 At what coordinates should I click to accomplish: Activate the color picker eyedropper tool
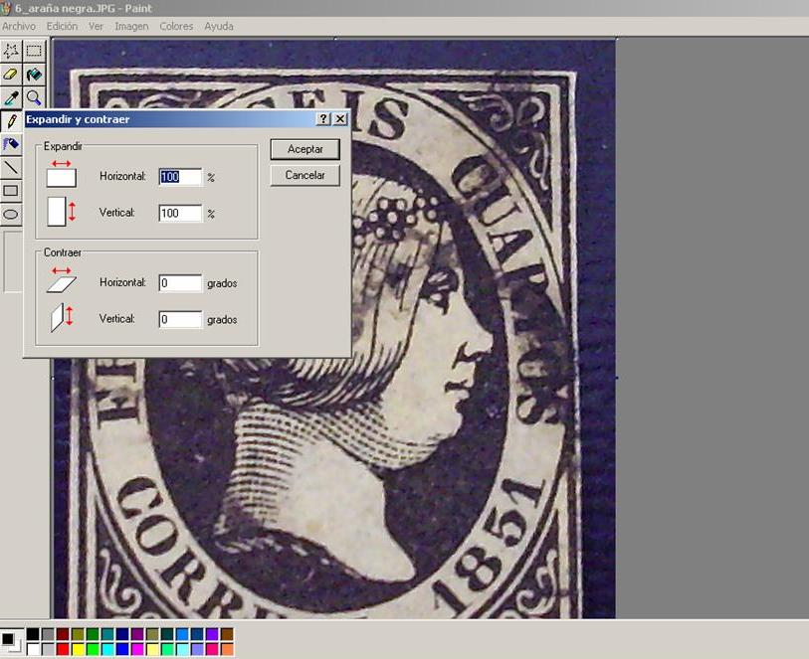11,97
